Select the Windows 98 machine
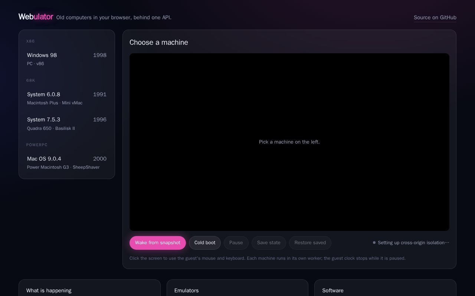This screenshot has height=296, width=475. (x=67, y=59)
